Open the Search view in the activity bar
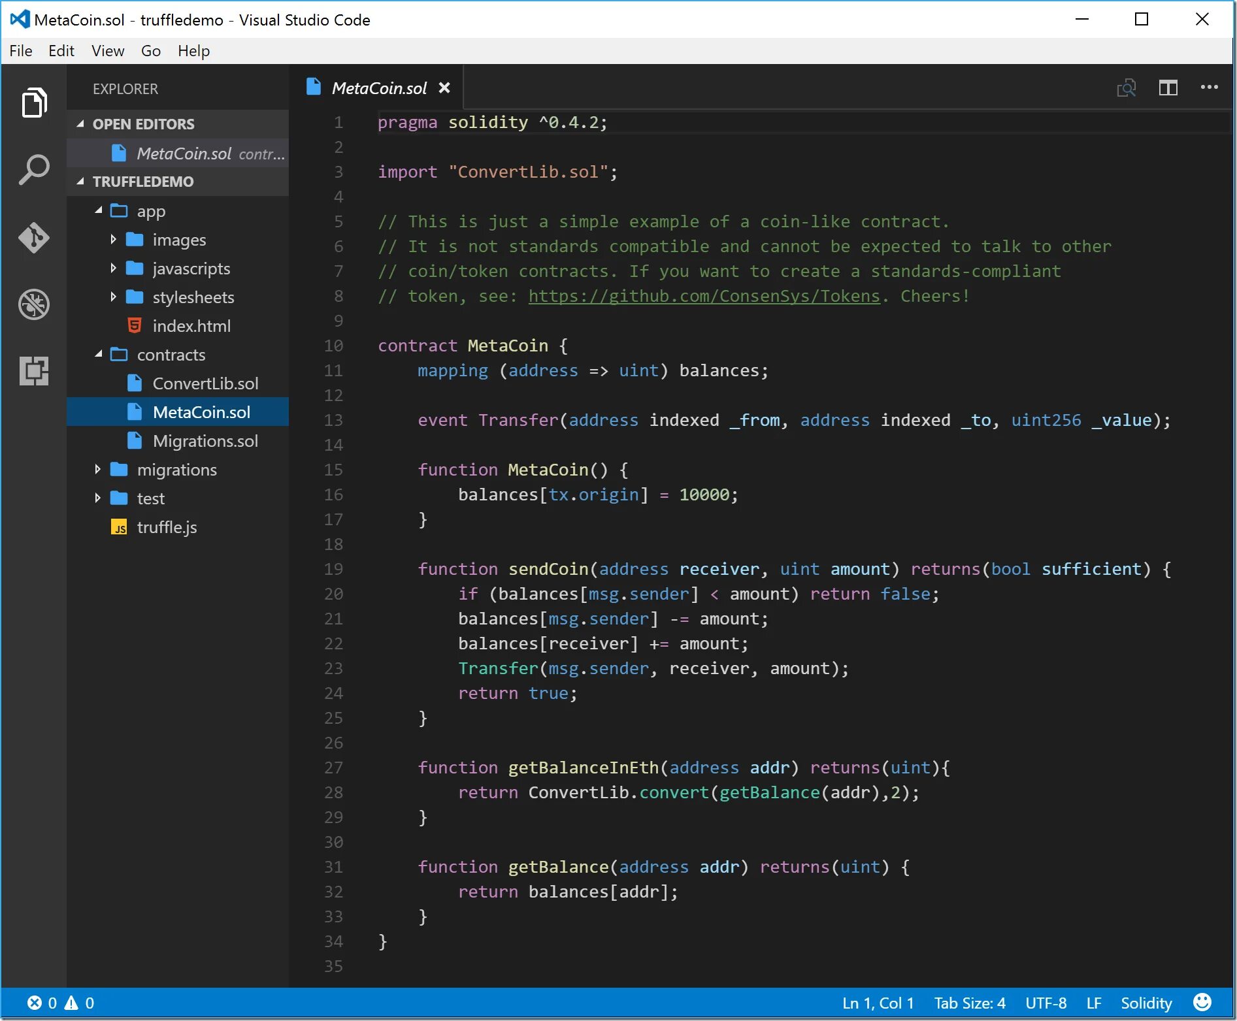Screen dimensions: 1237x1021 pyautogui.click(x=34, y=170)
